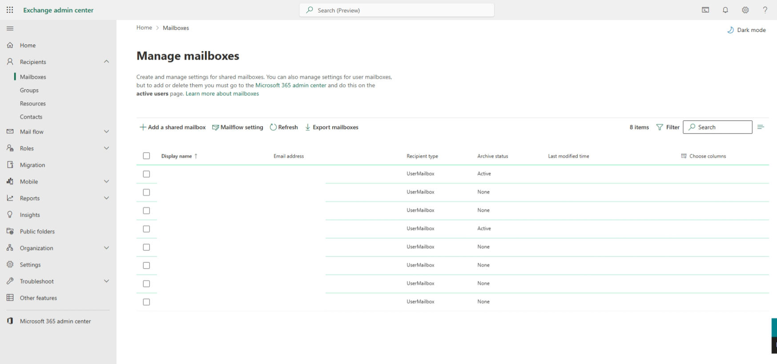Open Groups under Recipients

pyautogui.click(x=29, y=90)
